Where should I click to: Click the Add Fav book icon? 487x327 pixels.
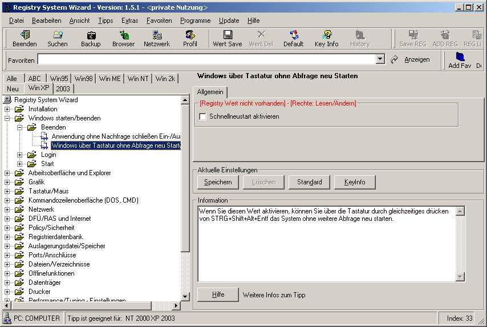click(x=460, y=56)
